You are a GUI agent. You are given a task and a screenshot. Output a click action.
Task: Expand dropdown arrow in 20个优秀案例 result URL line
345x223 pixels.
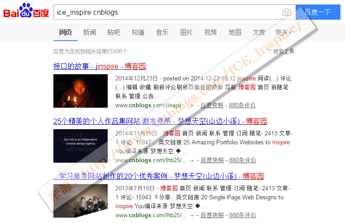point(192,216)
